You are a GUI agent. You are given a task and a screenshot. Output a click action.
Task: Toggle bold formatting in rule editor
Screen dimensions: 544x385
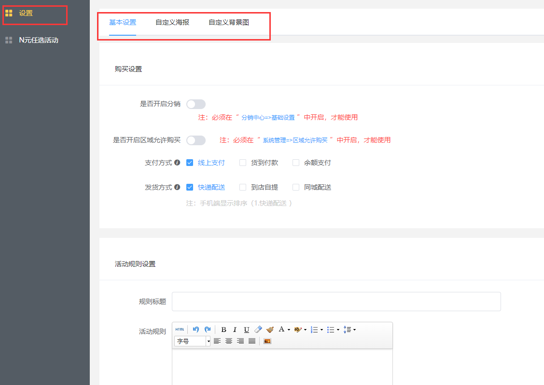click(223, 330)
